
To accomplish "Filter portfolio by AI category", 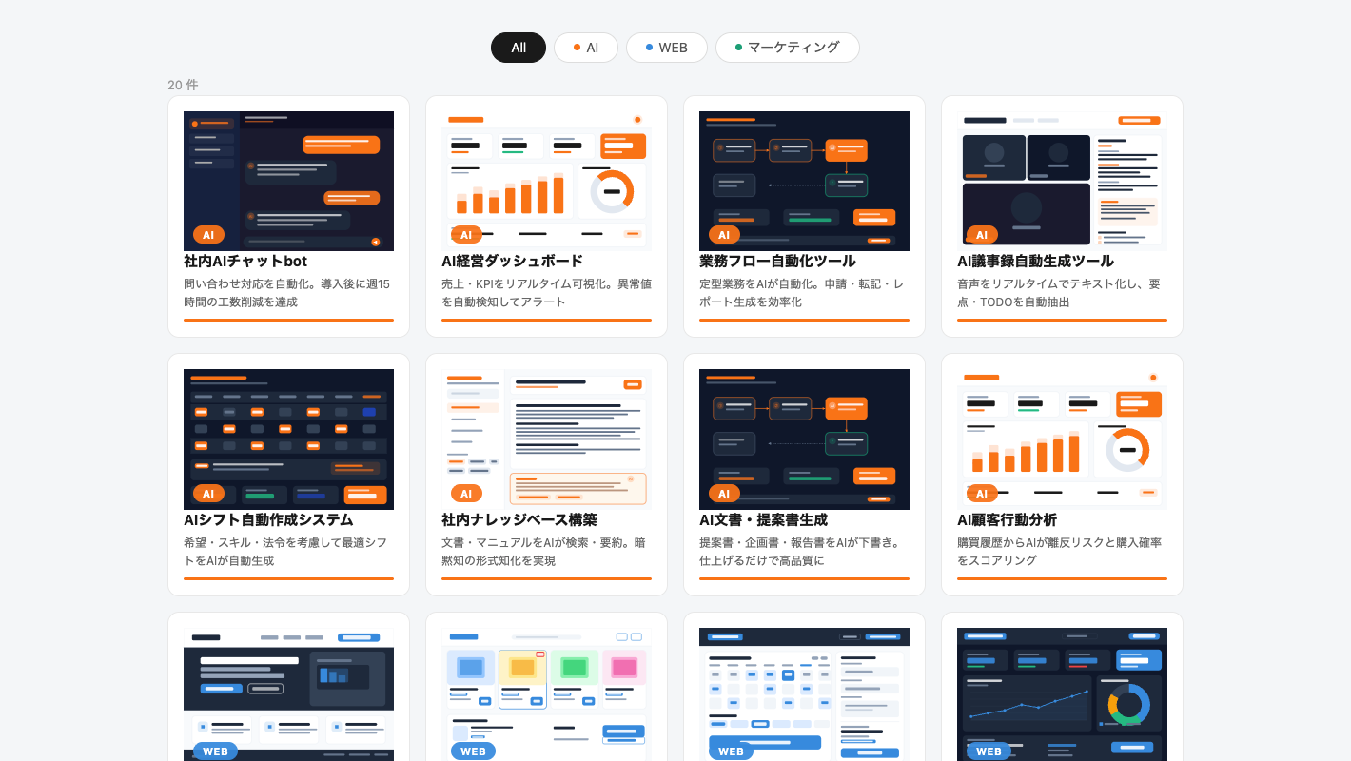I will click(x=586, y=48).
